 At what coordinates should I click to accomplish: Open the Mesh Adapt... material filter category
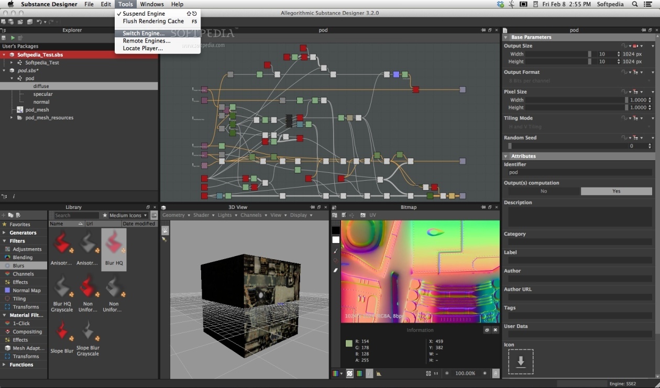pyautogui.click(x=25, y=348)
